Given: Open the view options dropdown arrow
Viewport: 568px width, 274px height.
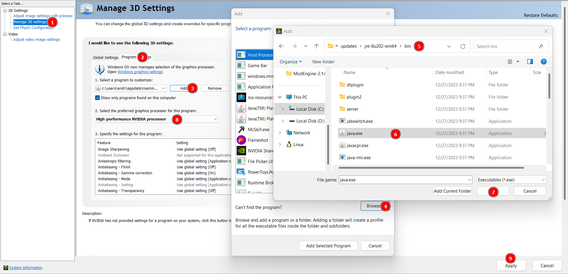Looking at the screenshot, I should (518, 62).
